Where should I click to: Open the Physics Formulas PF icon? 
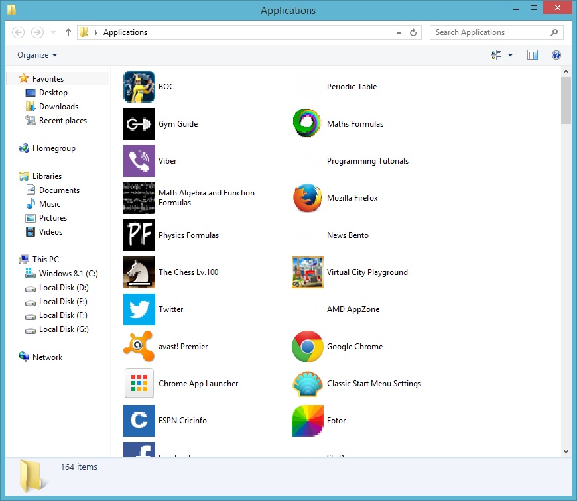[139, 235]
